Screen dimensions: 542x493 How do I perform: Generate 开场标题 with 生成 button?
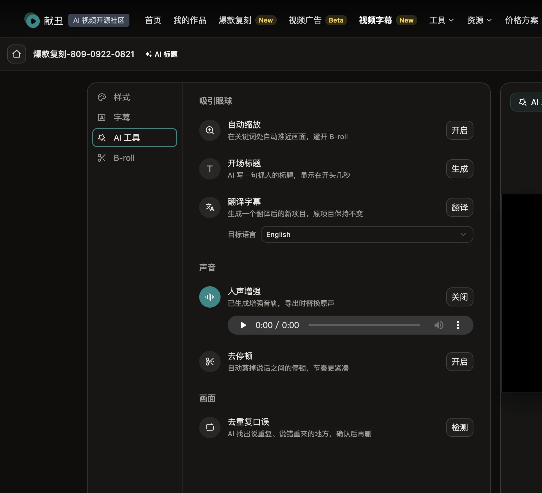[459, 169]
